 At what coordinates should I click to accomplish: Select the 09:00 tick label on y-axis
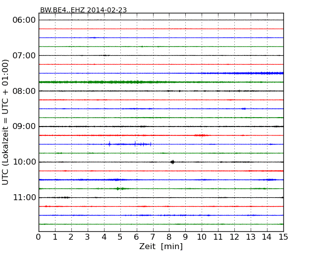click(24, 127)
